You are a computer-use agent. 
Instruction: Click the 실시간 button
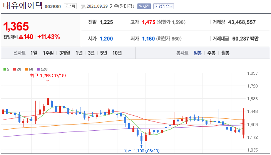tap(144, 7)
